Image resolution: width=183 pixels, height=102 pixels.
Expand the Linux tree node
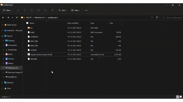point(2,88)
